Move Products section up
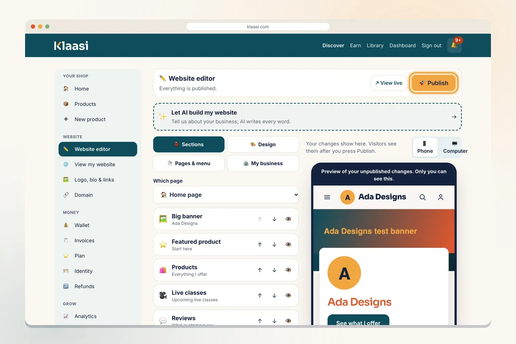The width and height of the screenshot is (516, 344). (260, 270)
